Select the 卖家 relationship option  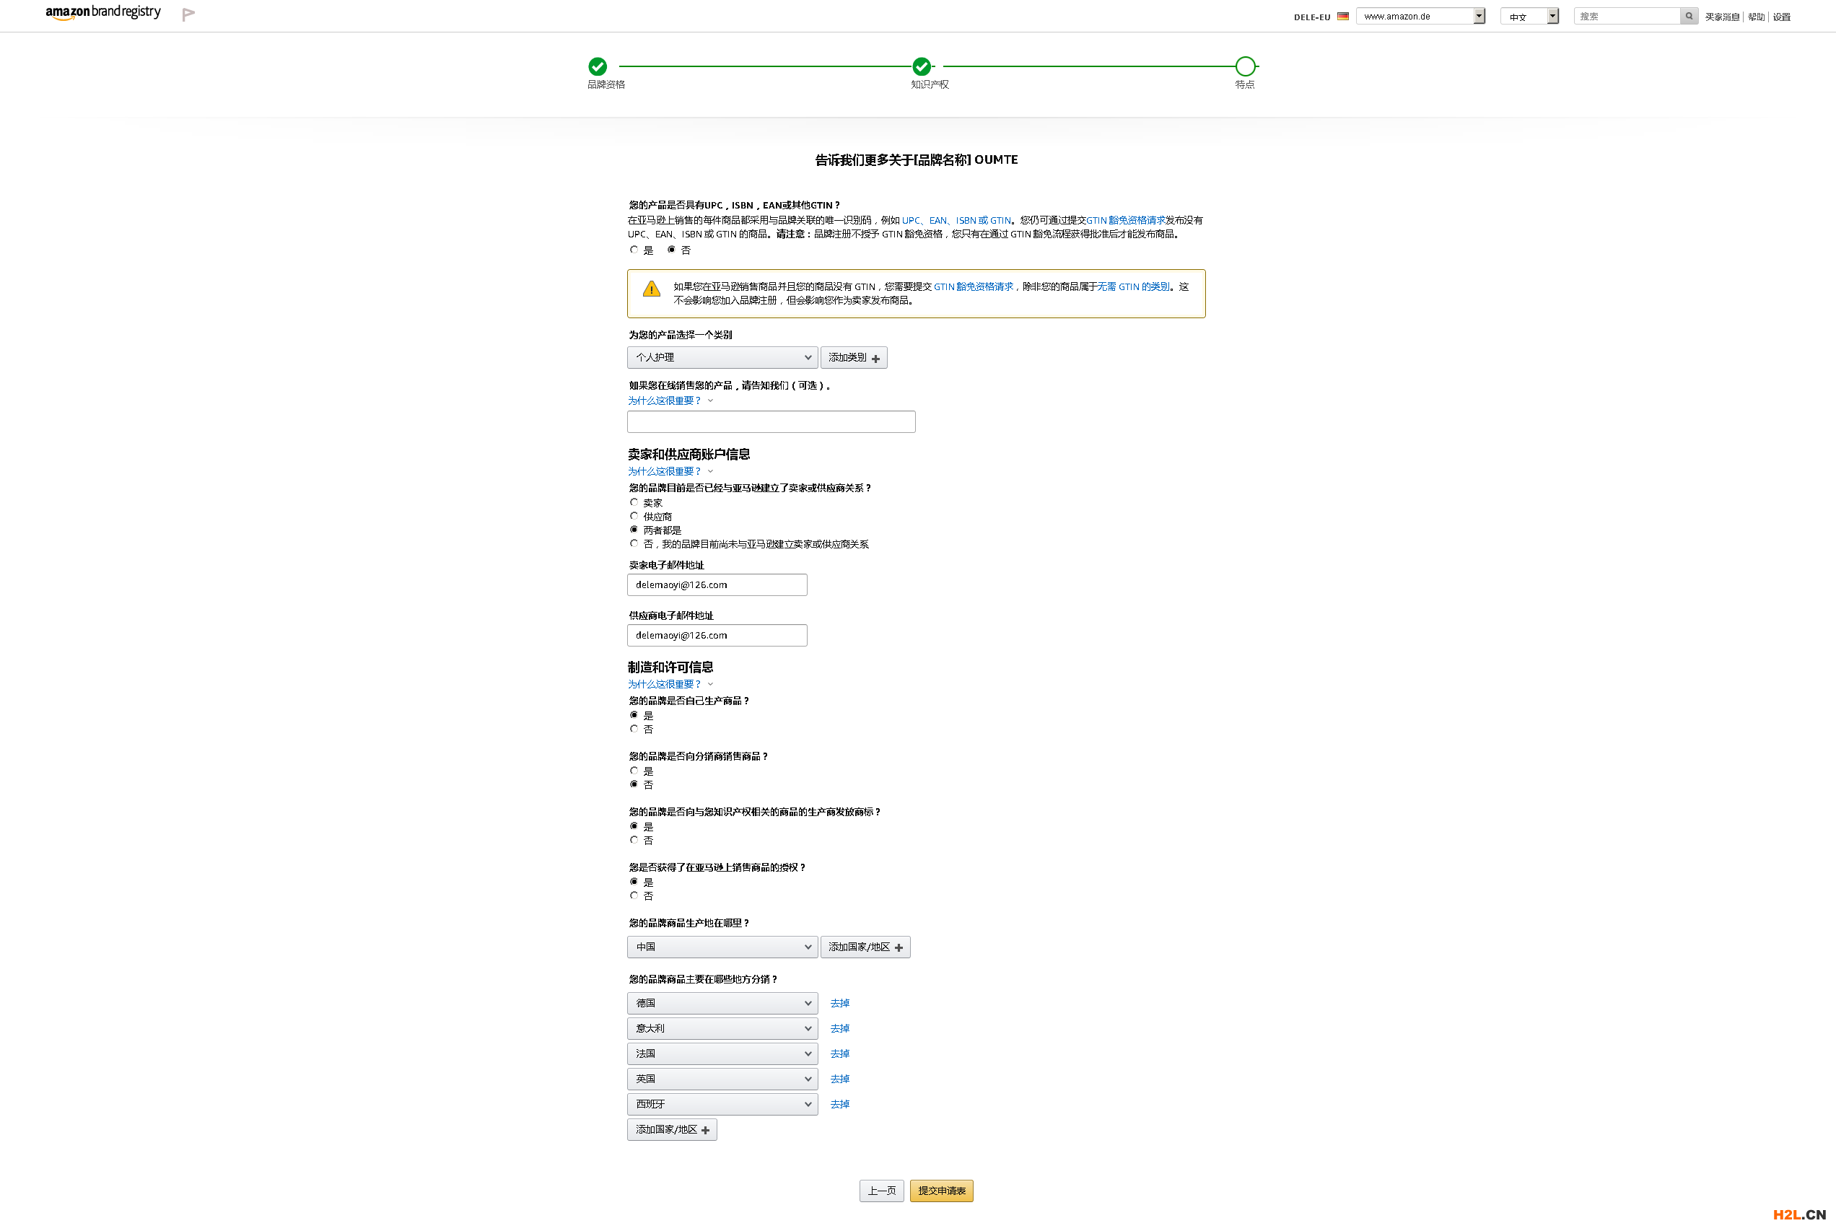coord(634,502)
